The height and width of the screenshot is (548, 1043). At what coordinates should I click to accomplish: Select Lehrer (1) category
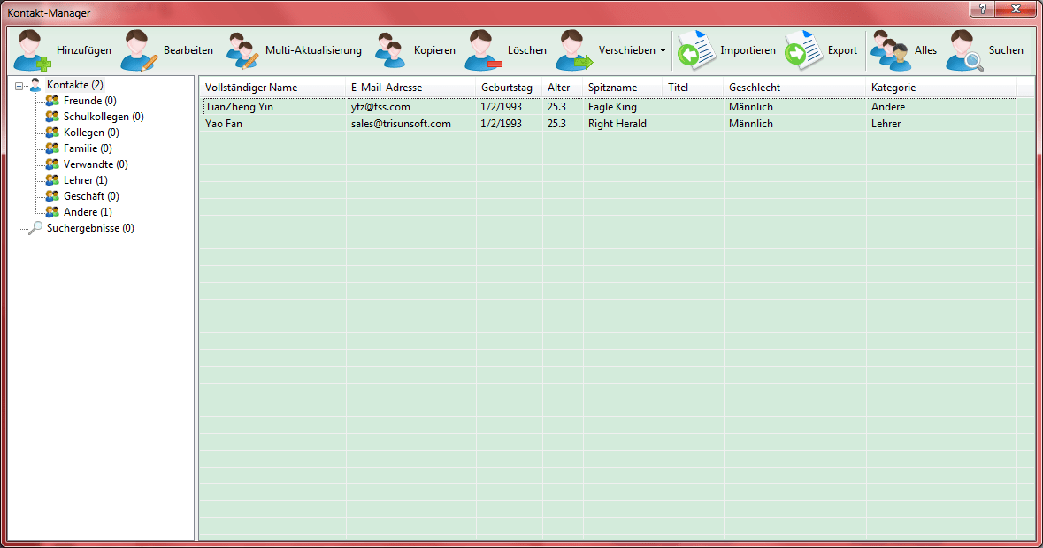point(85,180)
